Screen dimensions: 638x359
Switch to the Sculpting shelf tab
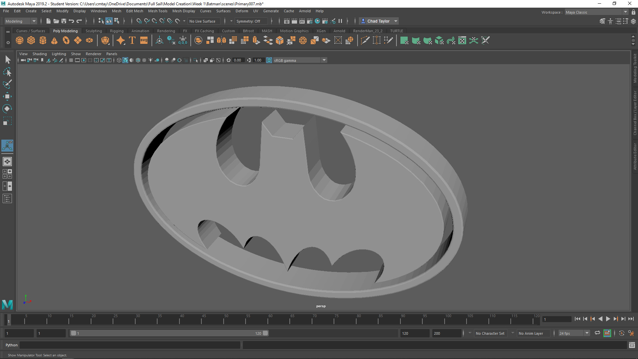click(x=93, y=31)
